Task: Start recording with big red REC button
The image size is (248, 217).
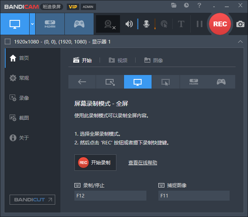Action: tap(220, 24)
